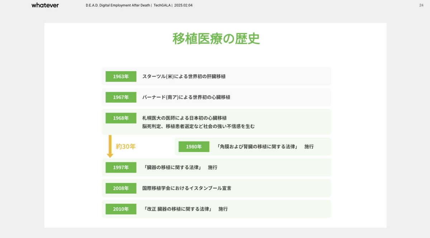Click the TechGALA text in header
Image resolution: width=430 pixels, height=238 pixels.
coord(162,5)
